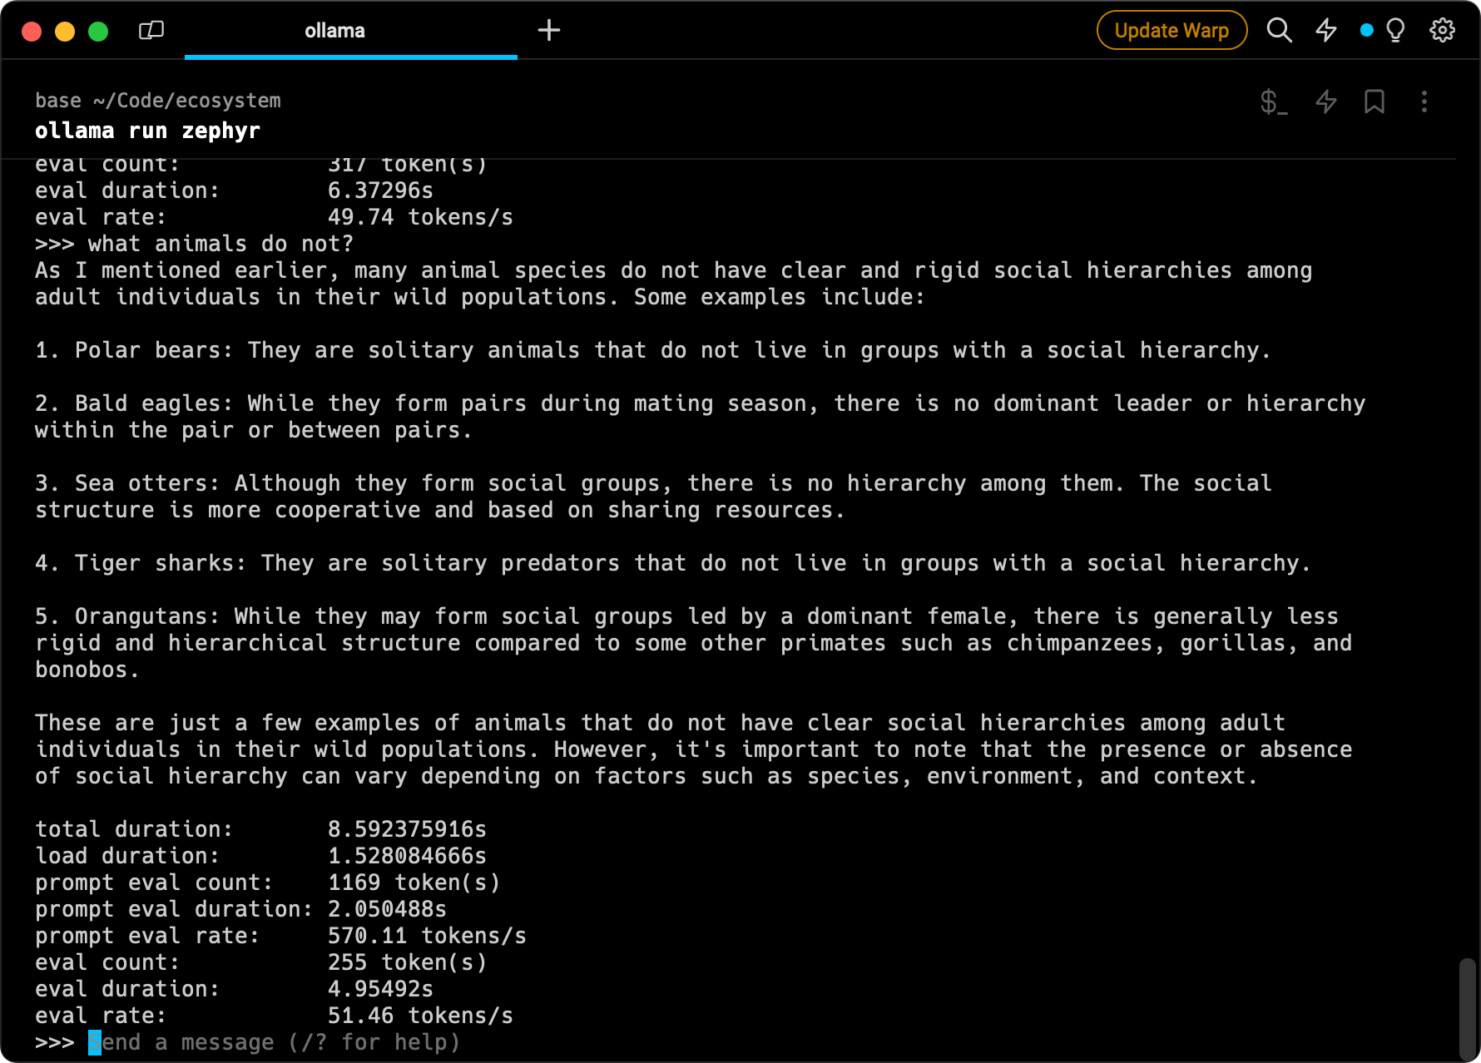
Task: Open the lightbulb resource center icon
Action: (1395, 31)
